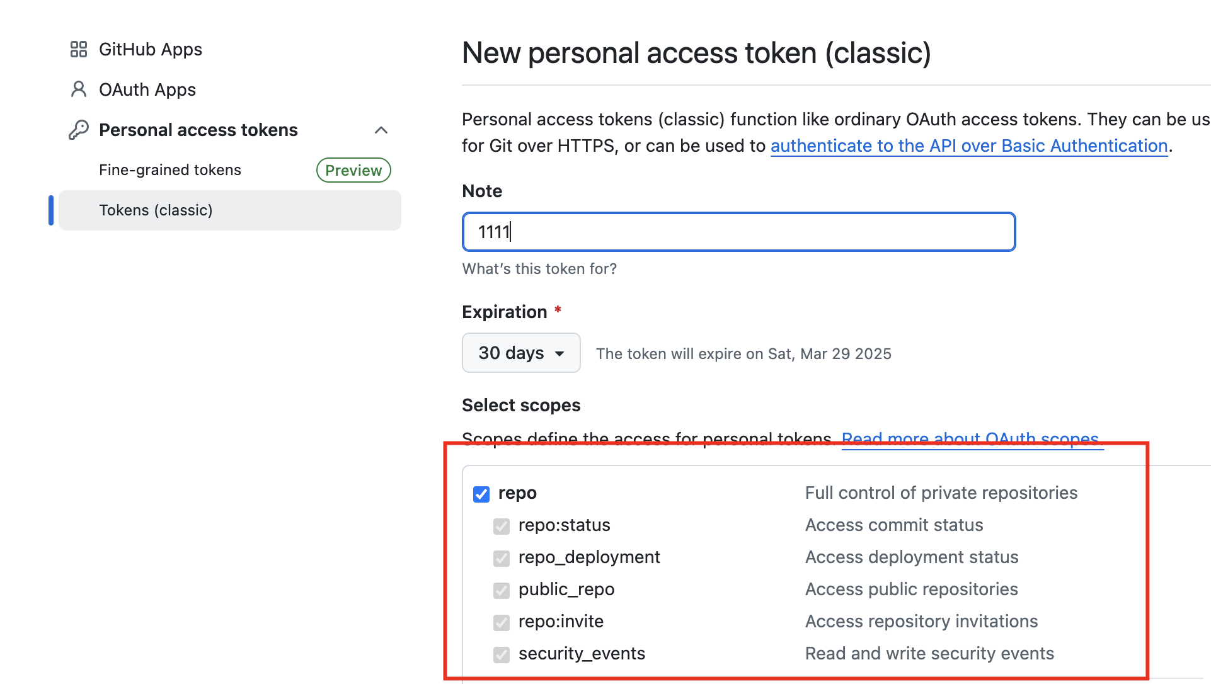Toggle the repo_deployment checkbox
This screenshot has height=684, width=1211.
pyautogui.click(x=502, y=558)
